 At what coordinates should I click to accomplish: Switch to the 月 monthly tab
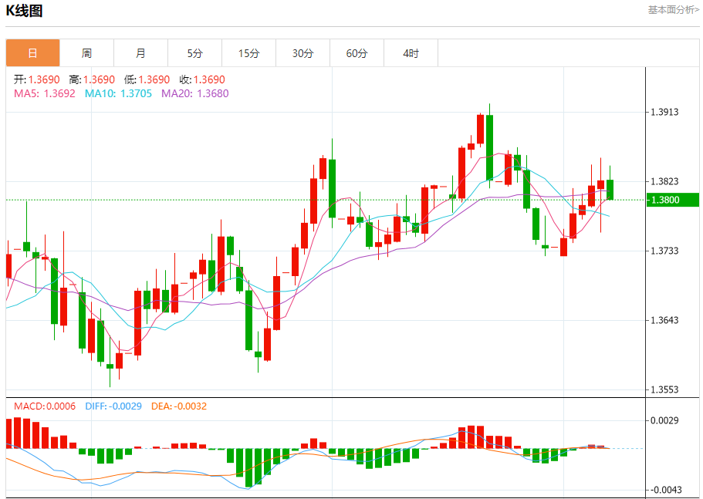pyautogui.click(x=140, y=53)
